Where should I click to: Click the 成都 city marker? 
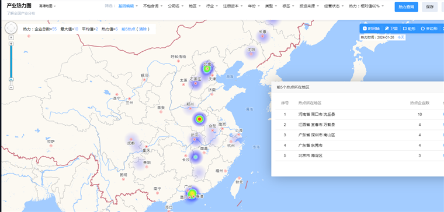(x=131, y=139)
